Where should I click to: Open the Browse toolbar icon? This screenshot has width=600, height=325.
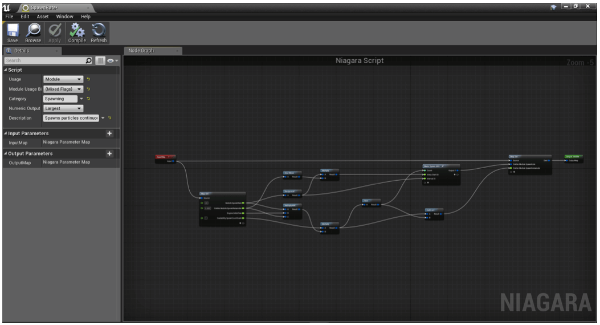33,31
